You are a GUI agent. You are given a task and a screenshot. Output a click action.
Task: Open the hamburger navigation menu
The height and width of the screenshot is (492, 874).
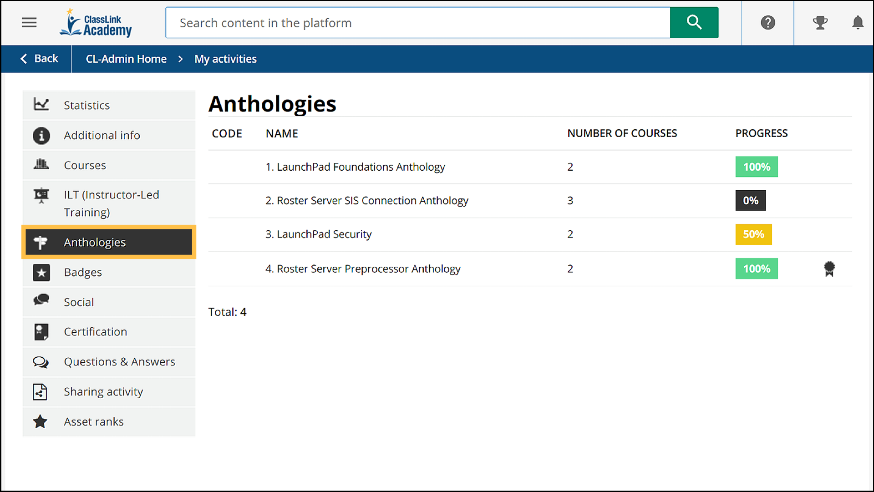click(29, 22)
